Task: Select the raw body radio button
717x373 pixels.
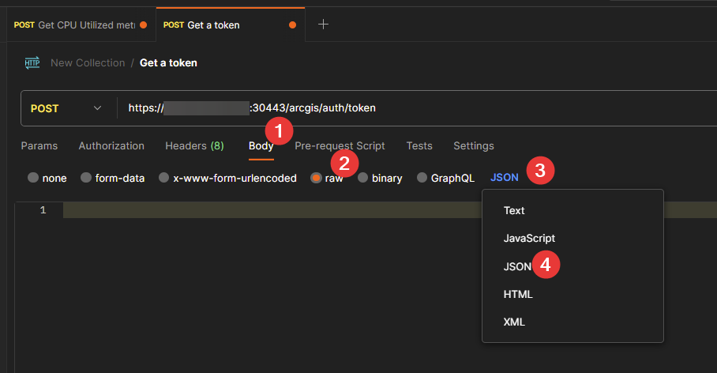Action: point(316,178)
